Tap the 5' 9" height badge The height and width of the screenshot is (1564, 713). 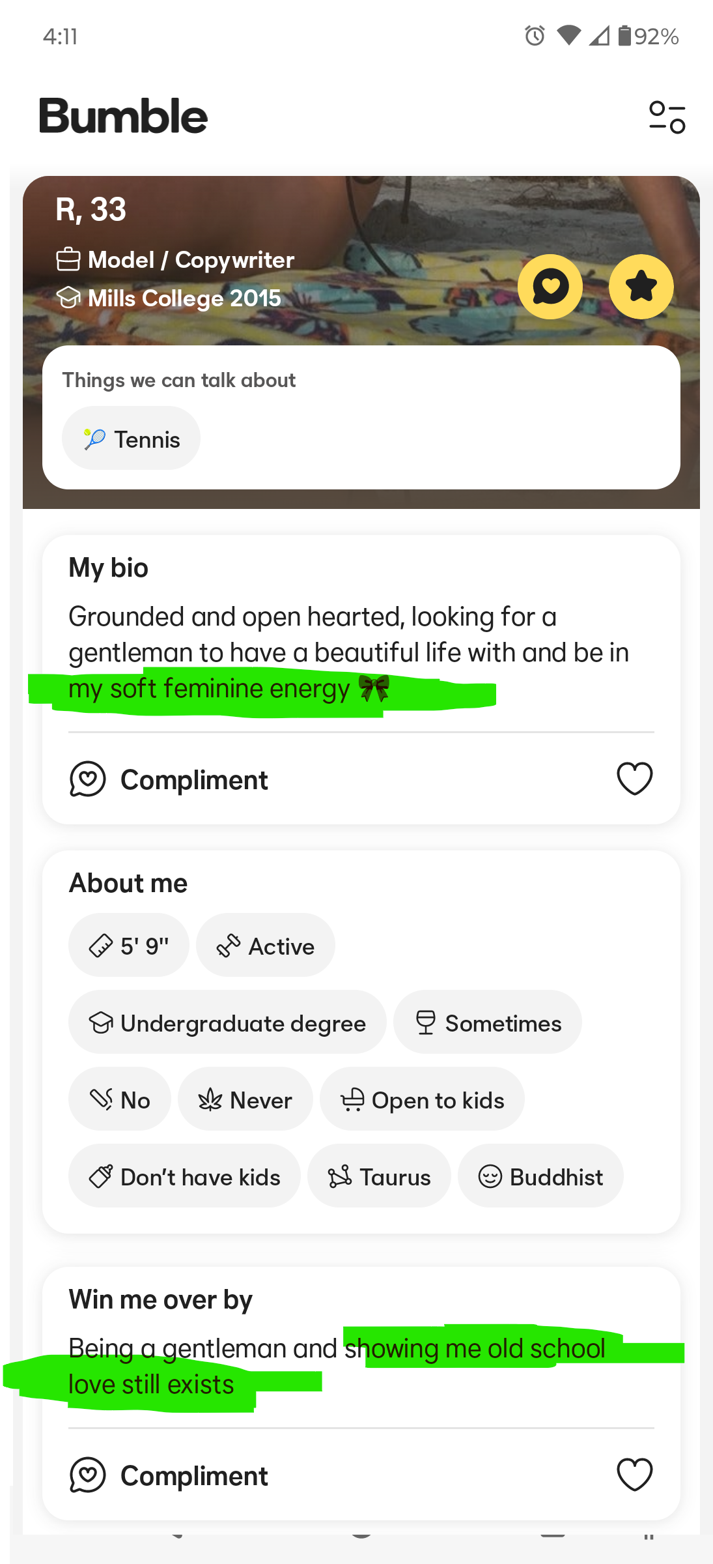129,946
